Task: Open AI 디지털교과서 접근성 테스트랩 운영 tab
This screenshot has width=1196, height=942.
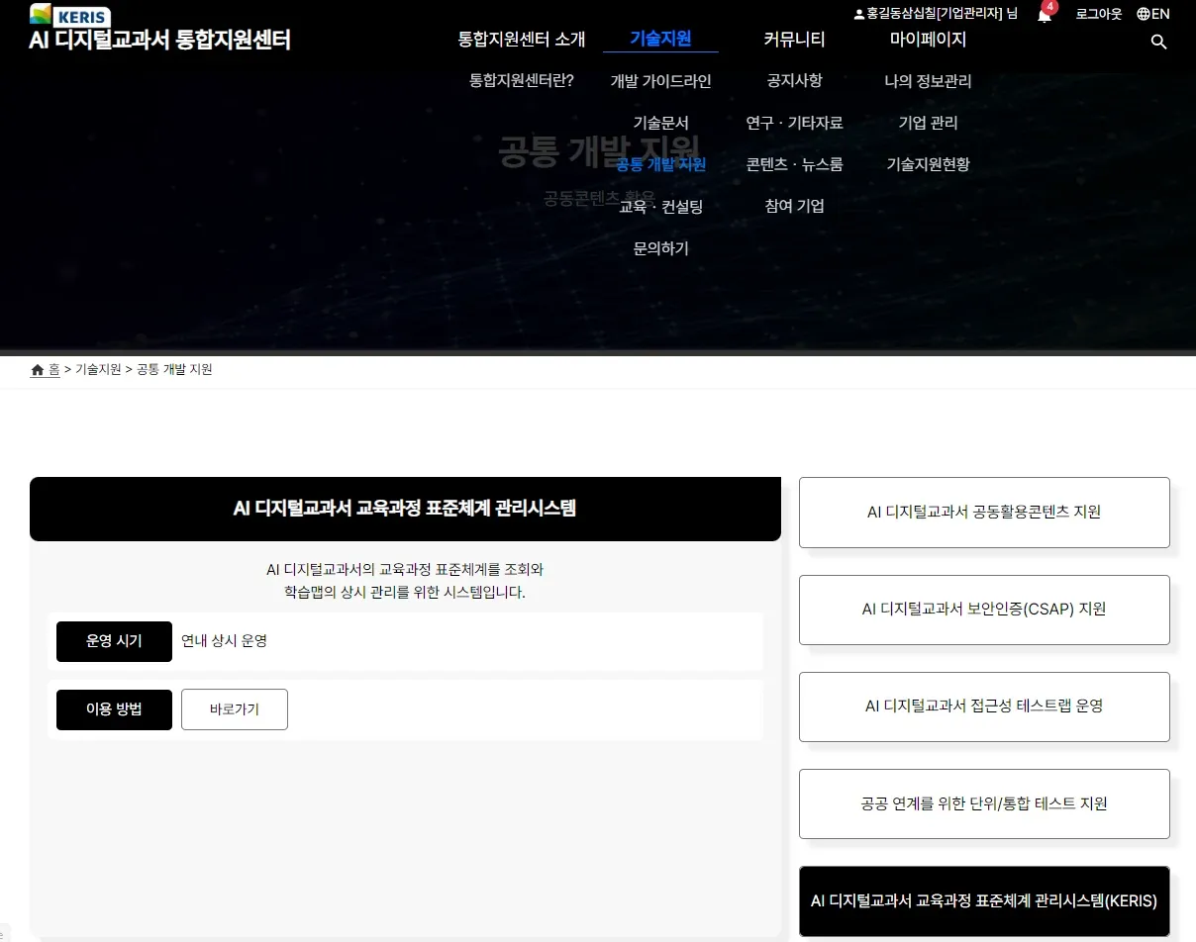Action: click(x=984, y=706)
